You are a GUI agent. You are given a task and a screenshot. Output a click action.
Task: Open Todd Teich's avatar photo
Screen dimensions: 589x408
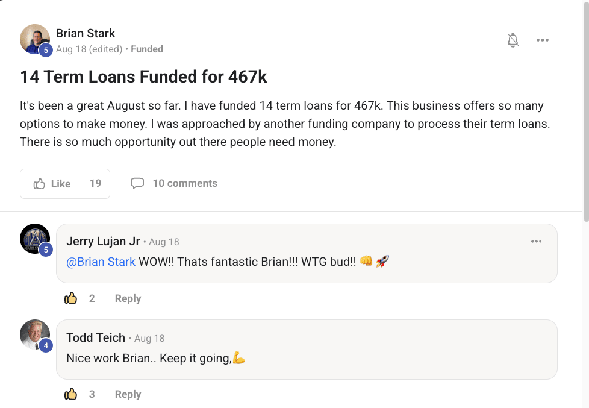(34, 334)
